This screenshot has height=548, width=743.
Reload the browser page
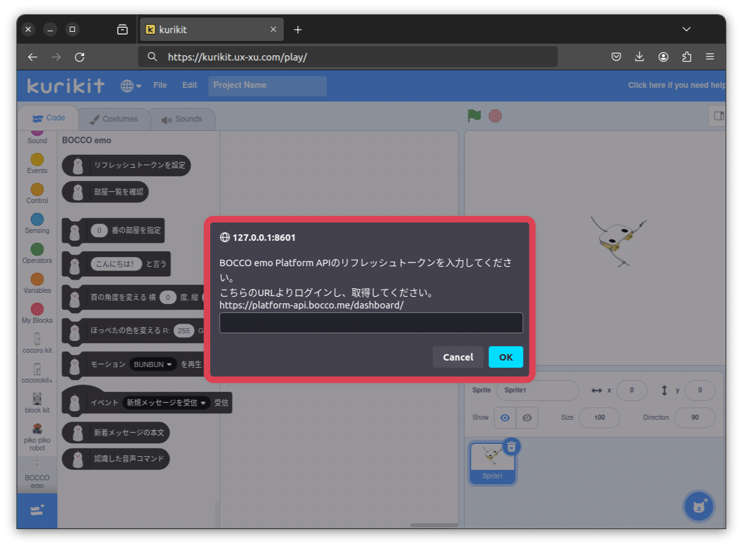click(x=79, y=57)
